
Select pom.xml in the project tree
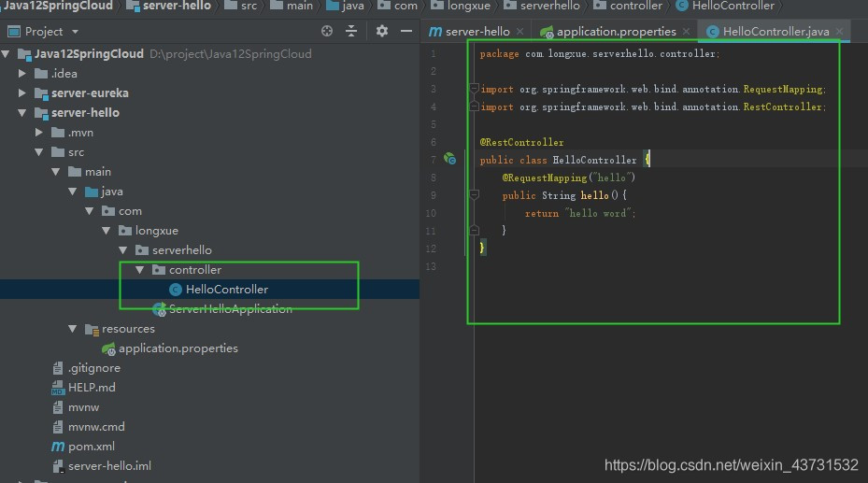[x=92, y=447]
